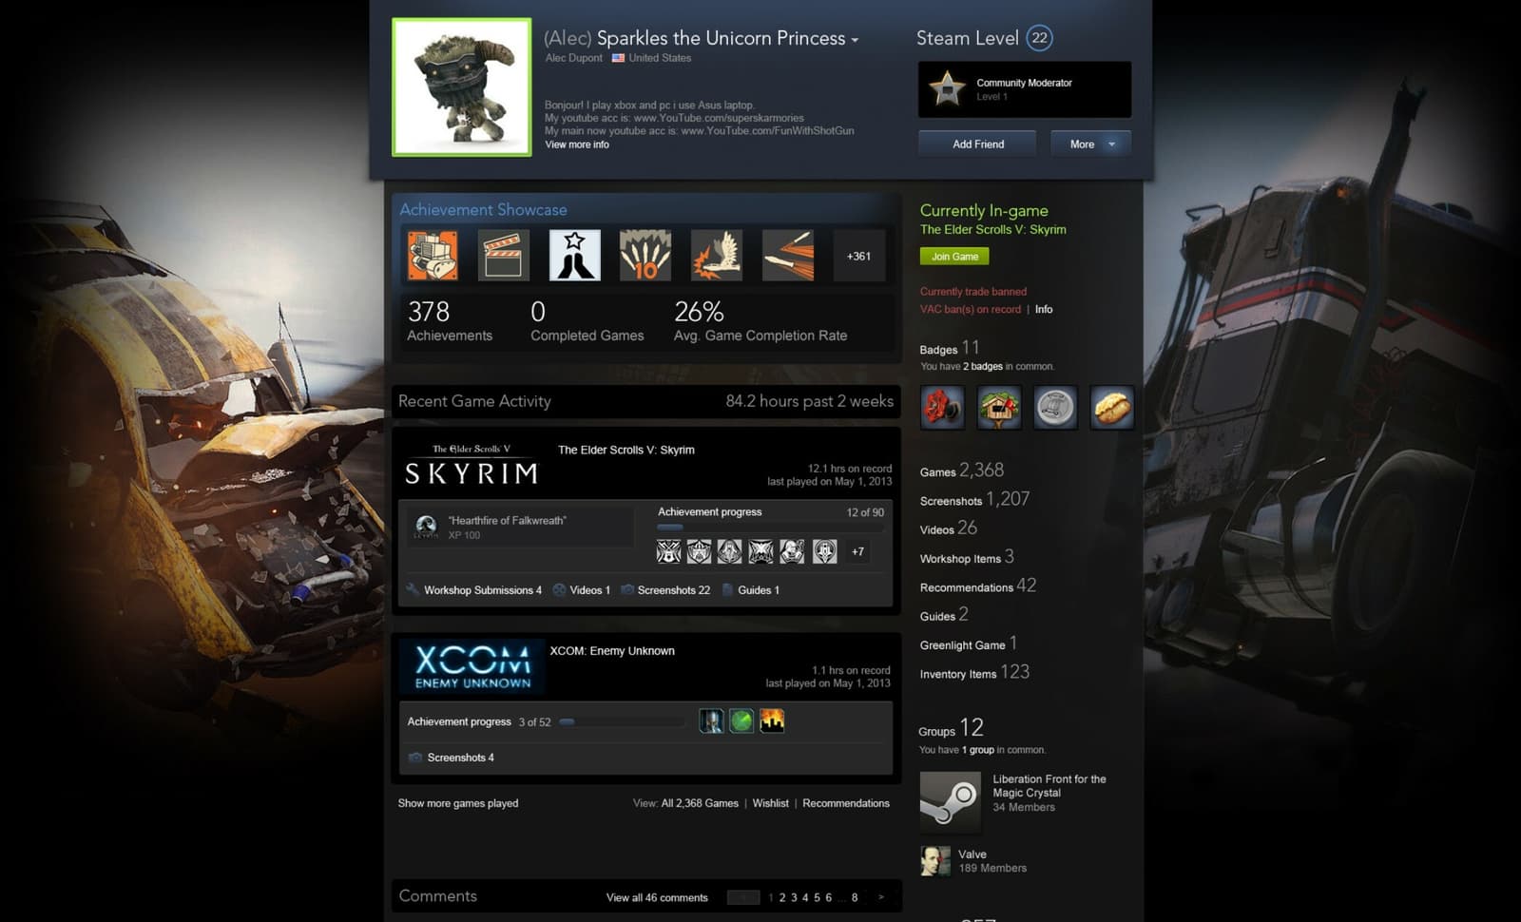Click the Add Friend button

(978, 144)
